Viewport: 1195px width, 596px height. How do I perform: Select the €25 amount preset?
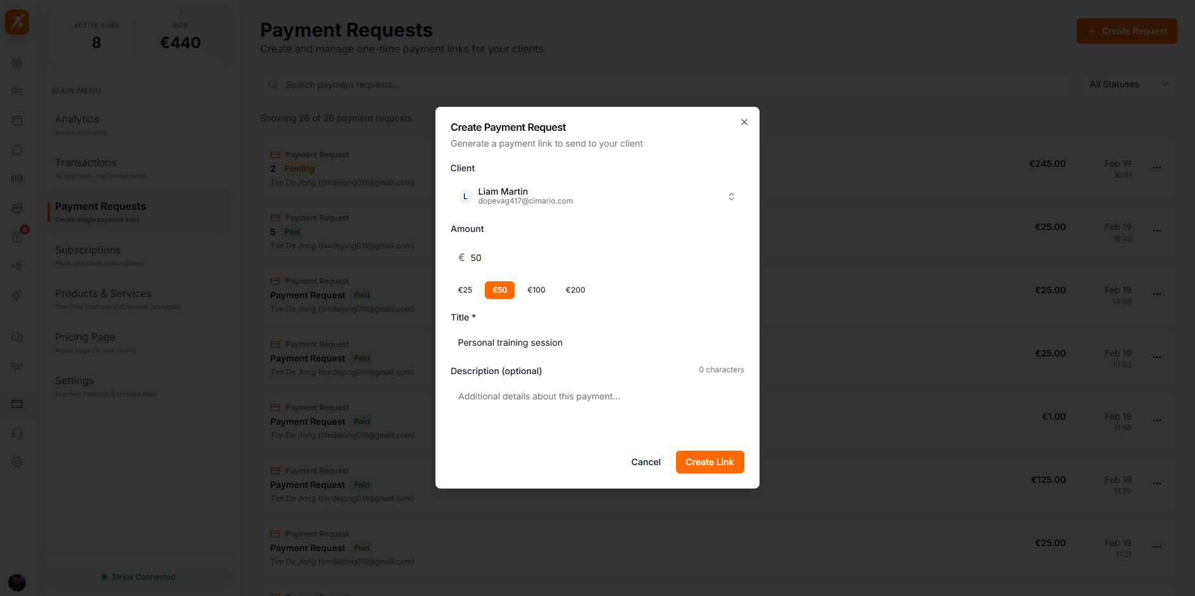[x=465, y=289]
